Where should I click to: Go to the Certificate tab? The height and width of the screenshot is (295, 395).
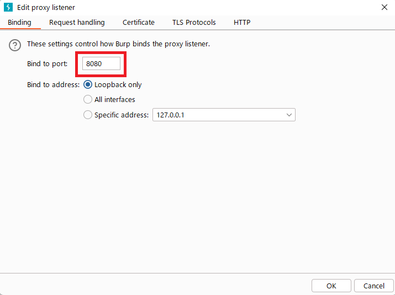(139, 23)
